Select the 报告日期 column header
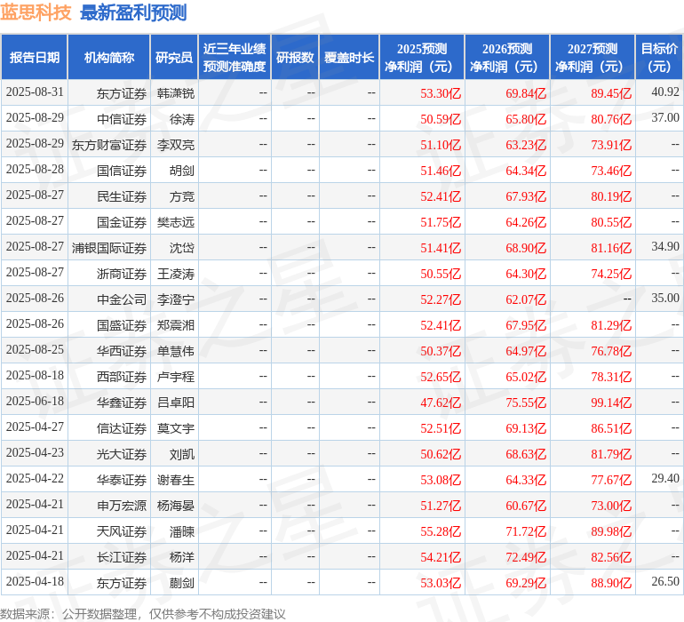 [35, 57]
